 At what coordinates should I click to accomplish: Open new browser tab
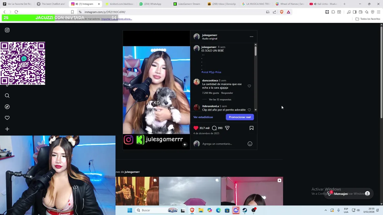[344, 4]
